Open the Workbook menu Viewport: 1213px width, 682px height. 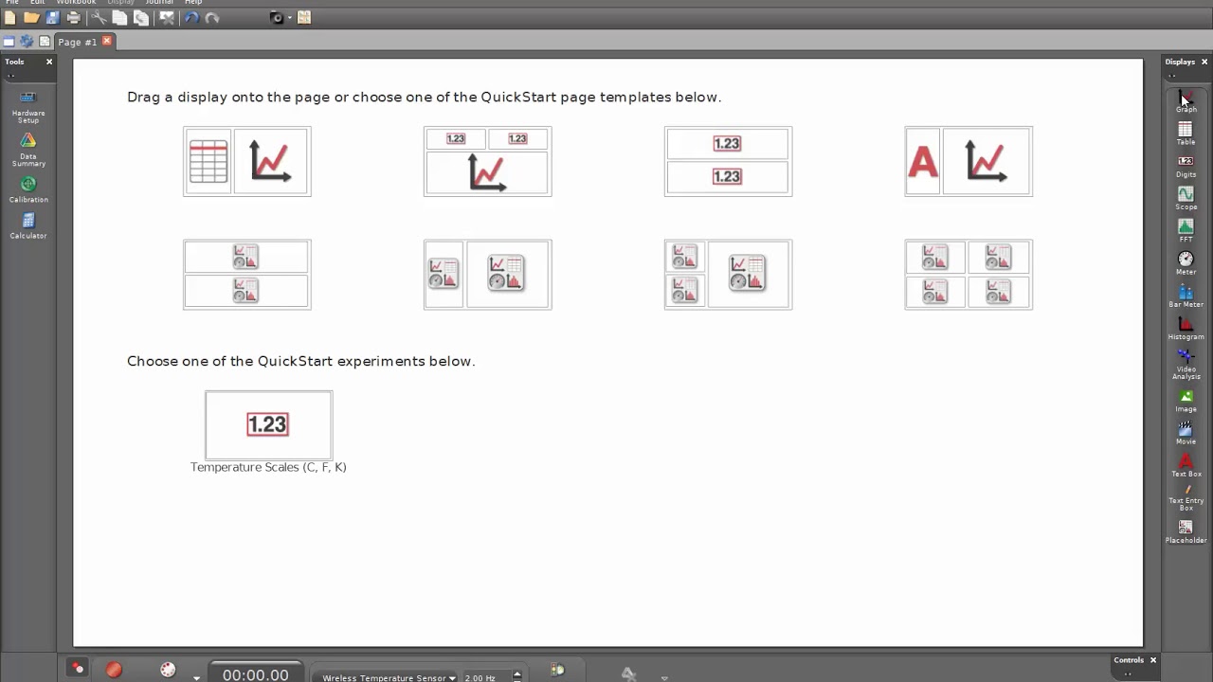[x=76, y=2]
